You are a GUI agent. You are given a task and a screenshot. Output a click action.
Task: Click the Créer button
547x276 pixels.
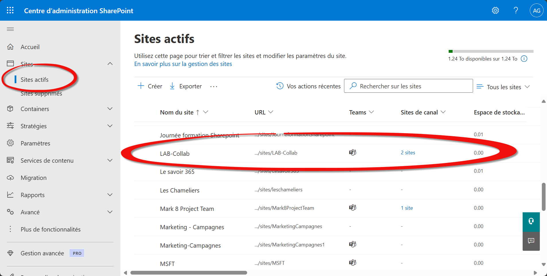tap(150, 86)
